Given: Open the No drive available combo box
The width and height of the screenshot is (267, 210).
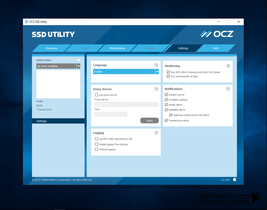Looking at the screenshot, I should click(56, 66).
